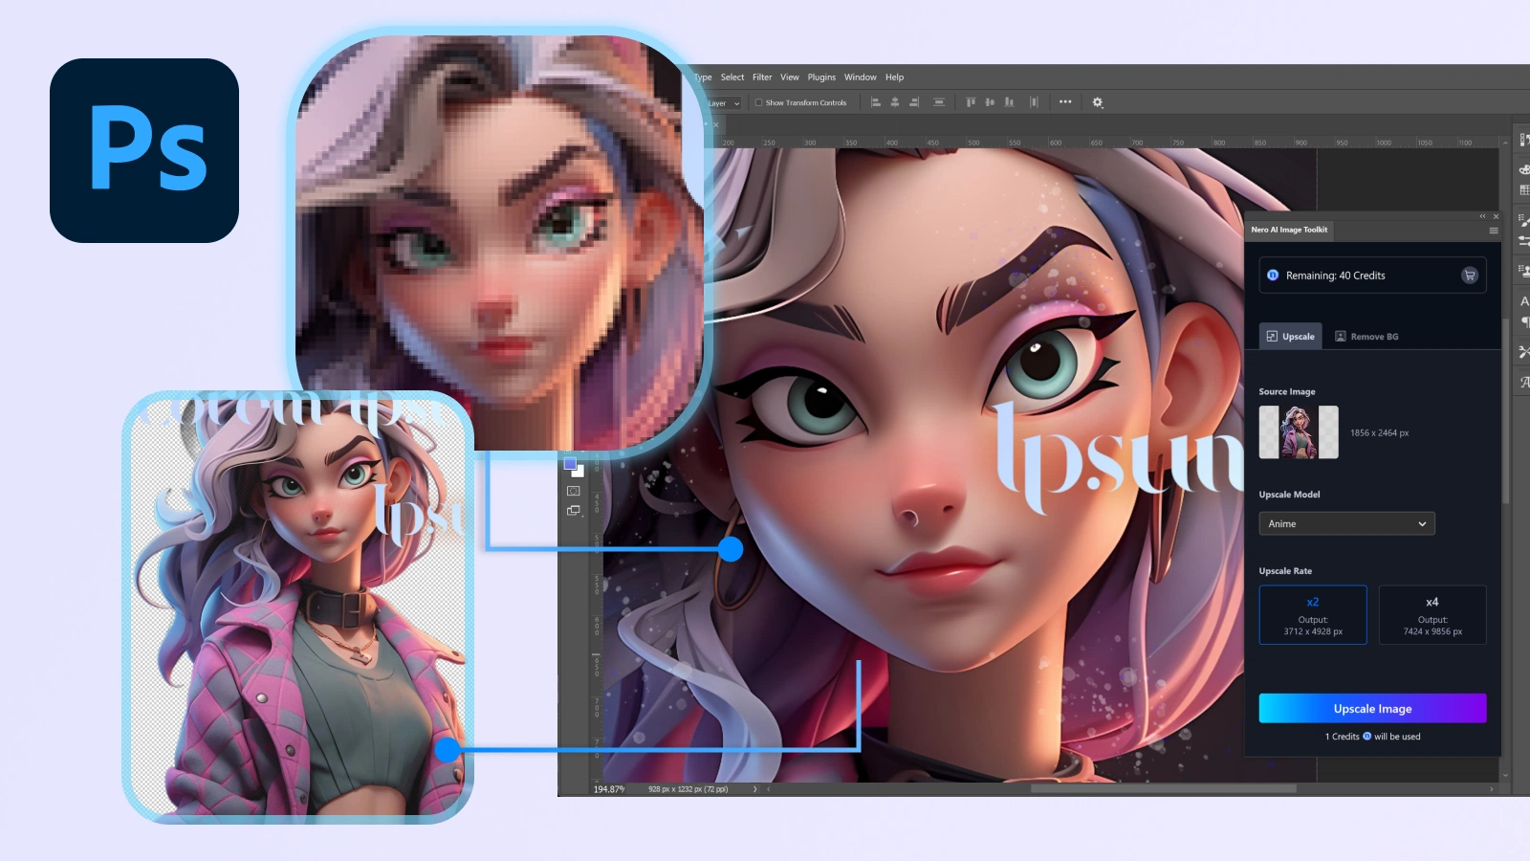Open the Filter menu
This screenshot has height=861, width=1530.
click(762, 77)
